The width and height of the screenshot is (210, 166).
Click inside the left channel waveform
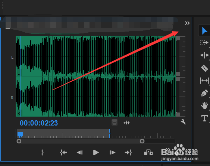[96, 56]
